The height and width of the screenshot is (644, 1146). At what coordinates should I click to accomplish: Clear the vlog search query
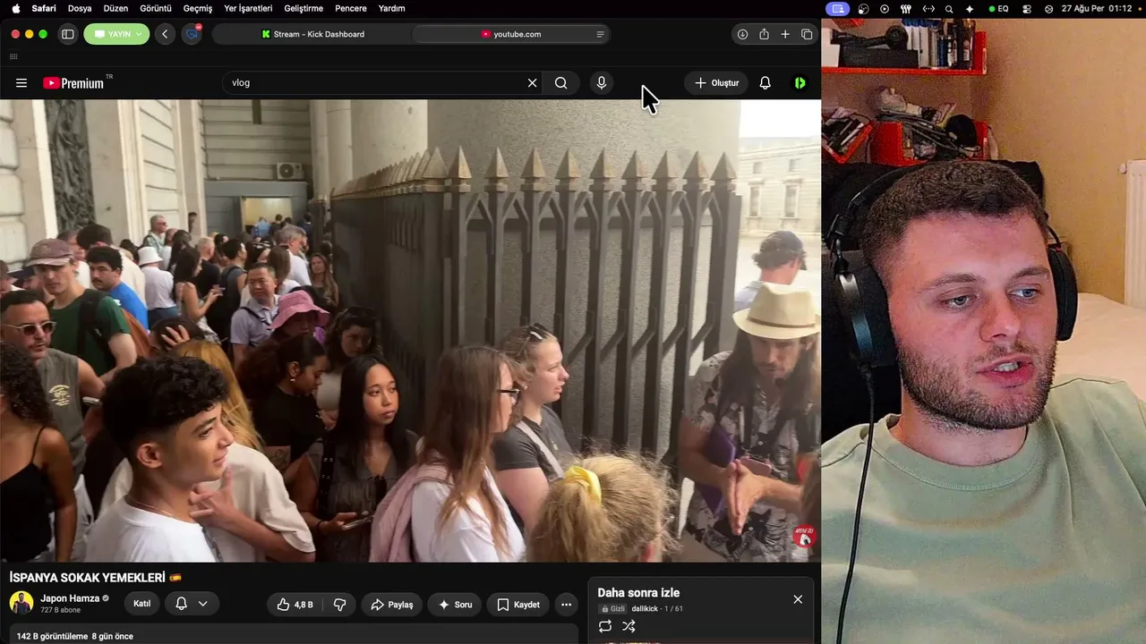(x=532, y=83)
